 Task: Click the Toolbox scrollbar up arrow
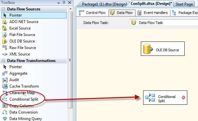coord(70,9)
